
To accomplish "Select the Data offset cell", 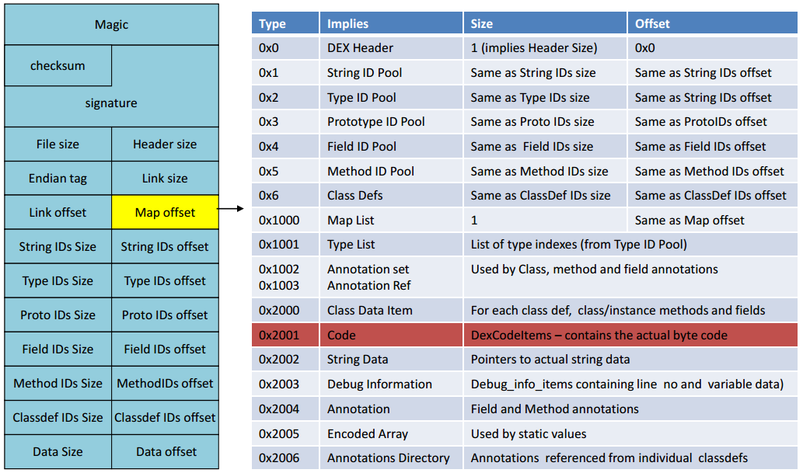I will (x=165, y=451).
